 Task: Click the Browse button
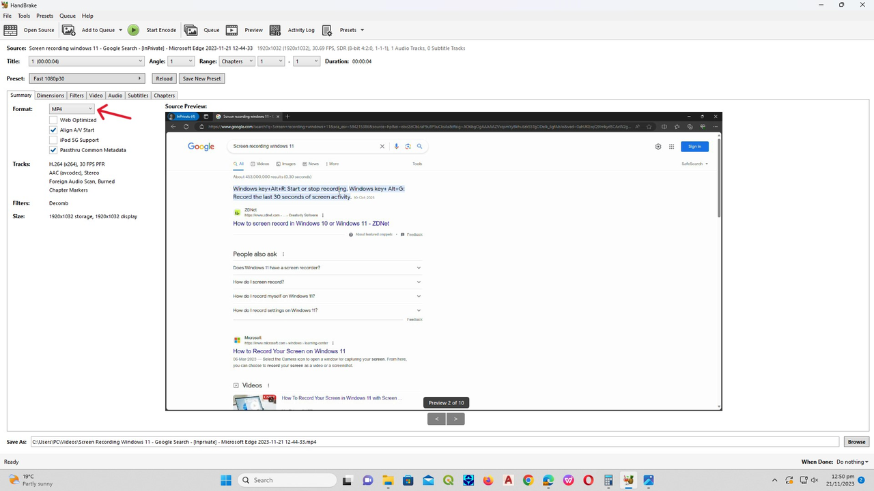pos(856,442)
